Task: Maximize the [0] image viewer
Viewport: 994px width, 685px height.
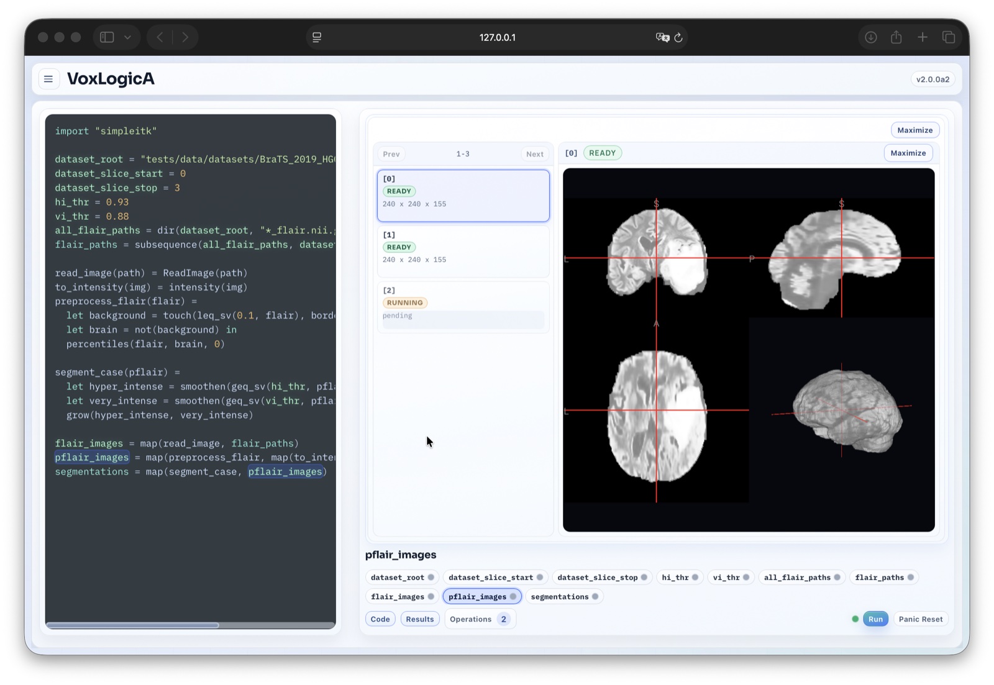Action: [x=908, y=153]
